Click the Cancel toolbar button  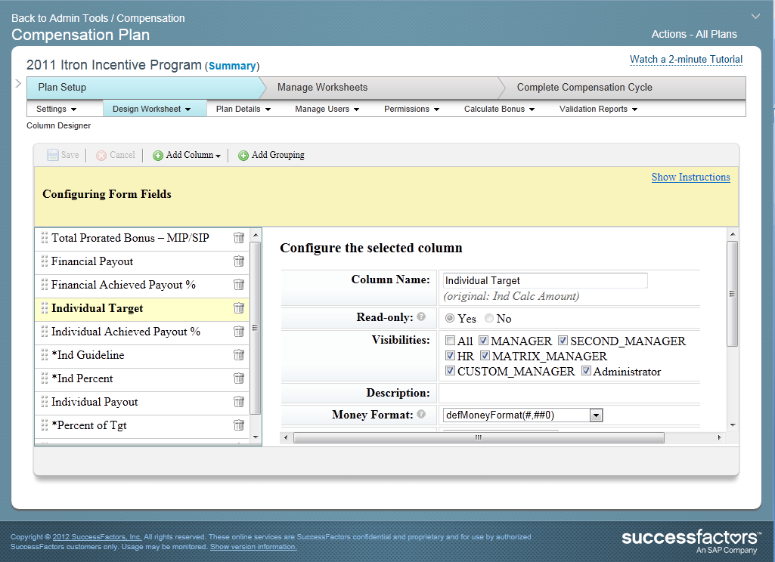(115, 155)
